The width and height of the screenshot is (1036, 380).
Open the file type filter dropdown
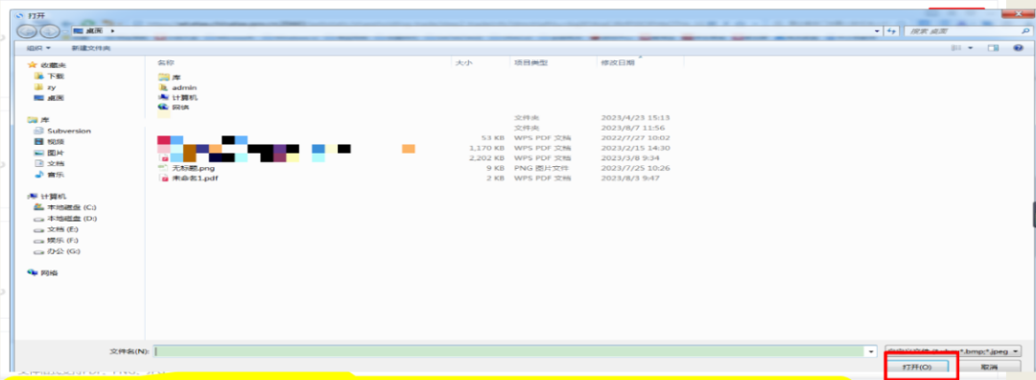click(953, 351)
